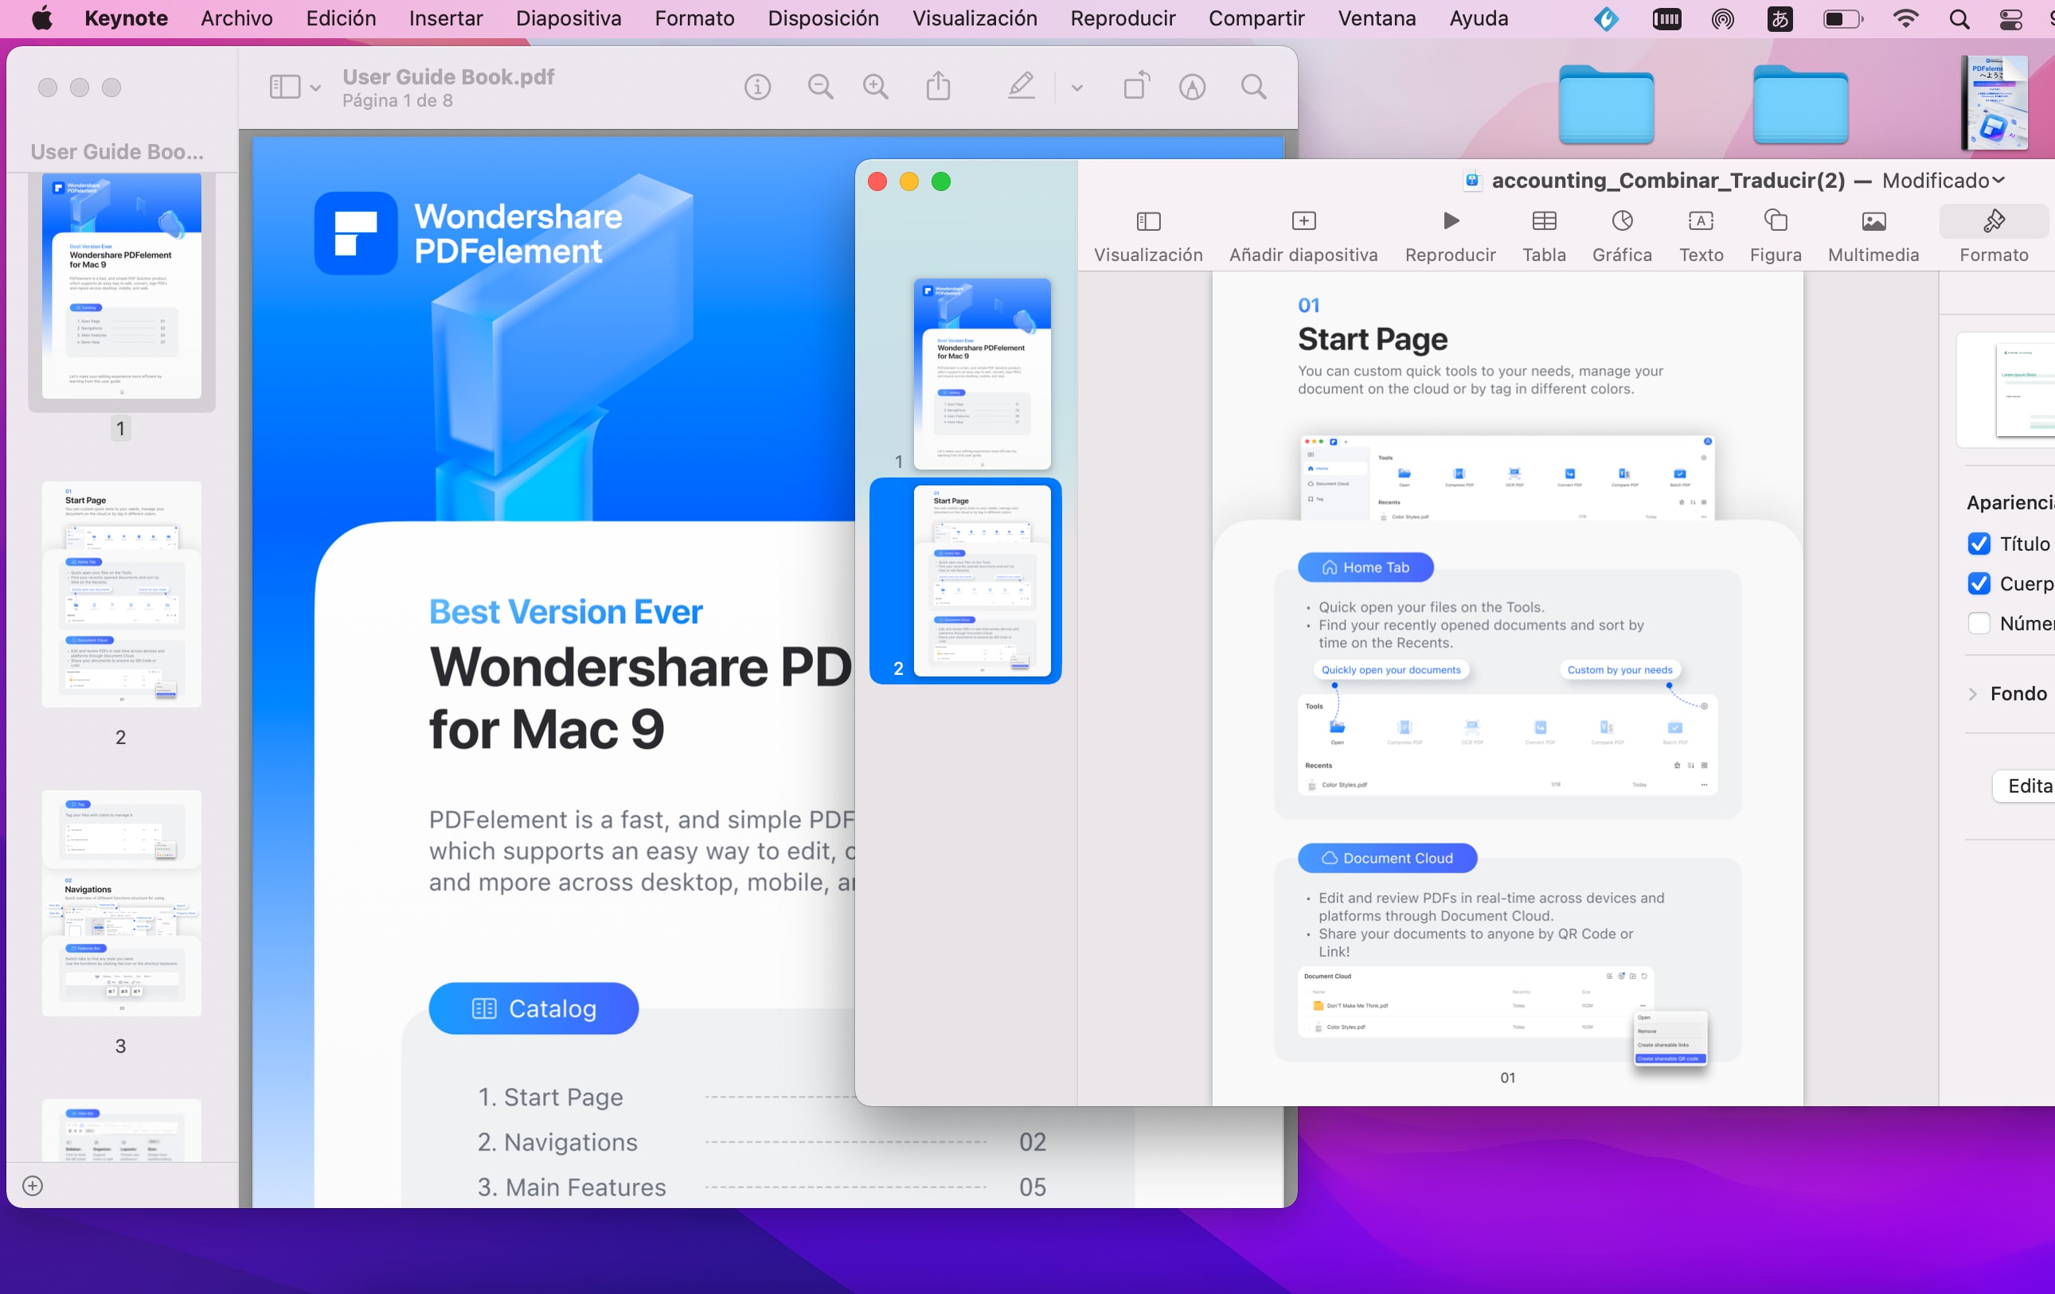This screenshot has width=2055, height=1294.
Task: Share the User Guide Book PDF
Action: pos(938,86)
